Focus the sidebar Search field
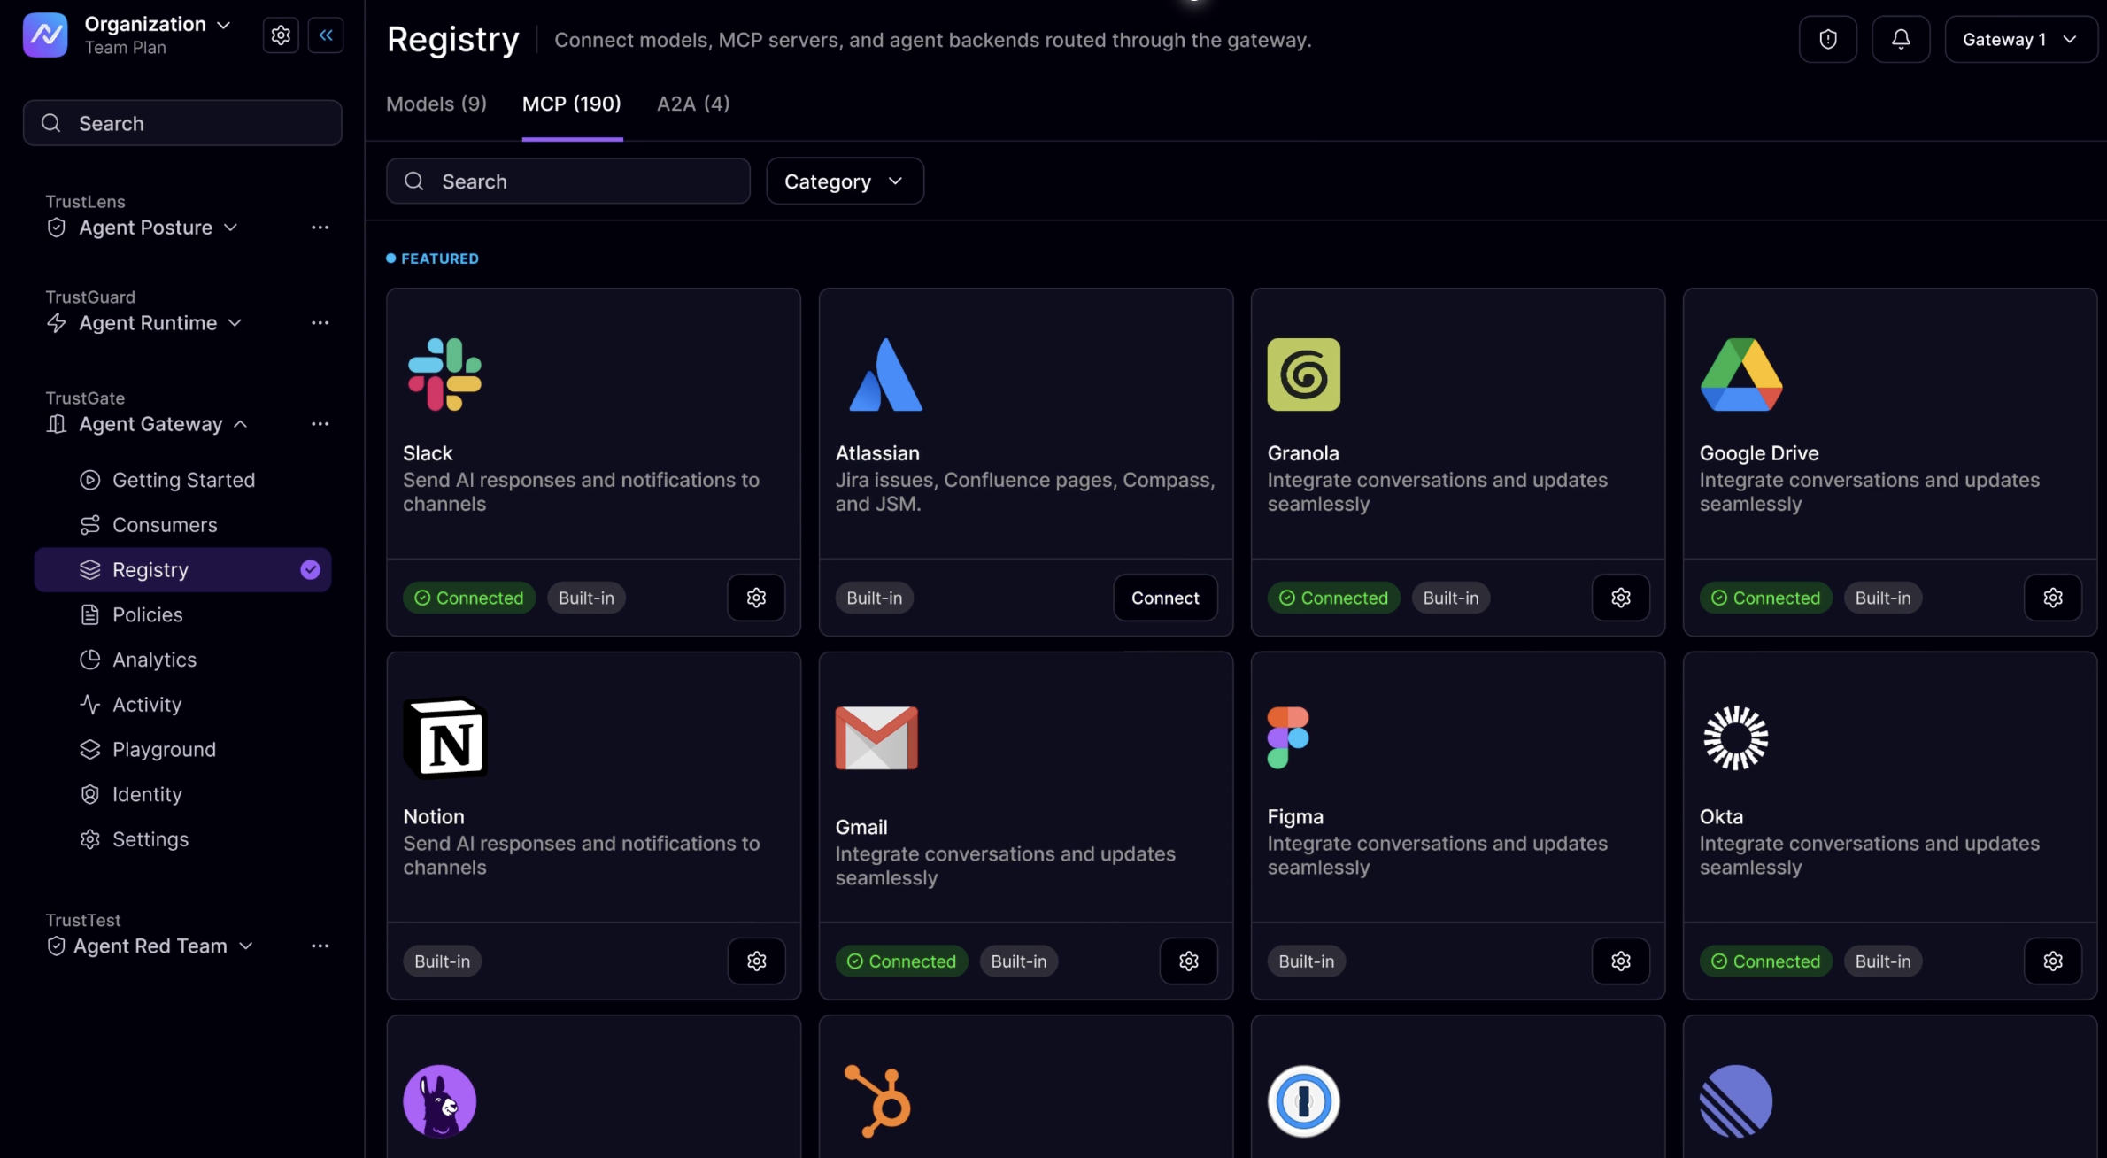 pos(182,123)
